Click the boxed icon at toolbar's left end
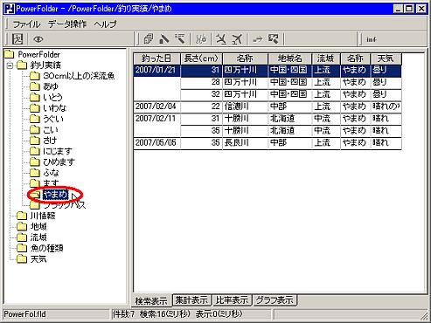Viewport: 431px width, 323px height. pyautogui.click(x=17, y=38)
